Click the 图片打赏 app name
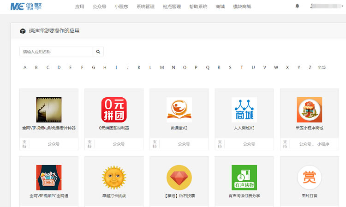Image resolution: width=346 pixels, height=207 pixels. tap(310, 196)
